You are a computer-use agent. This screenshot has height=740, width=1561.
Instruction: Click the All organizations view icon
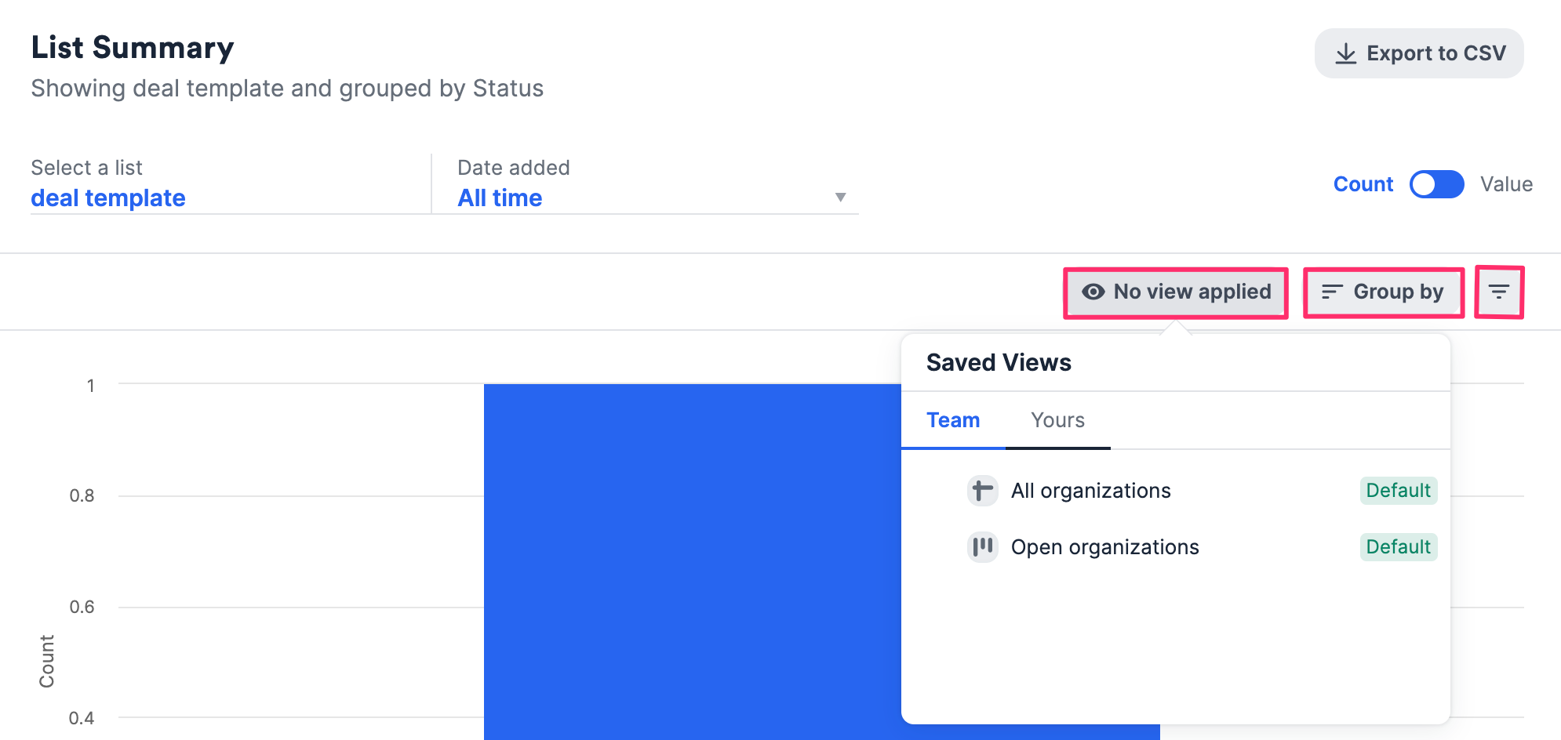coord(982,490)
